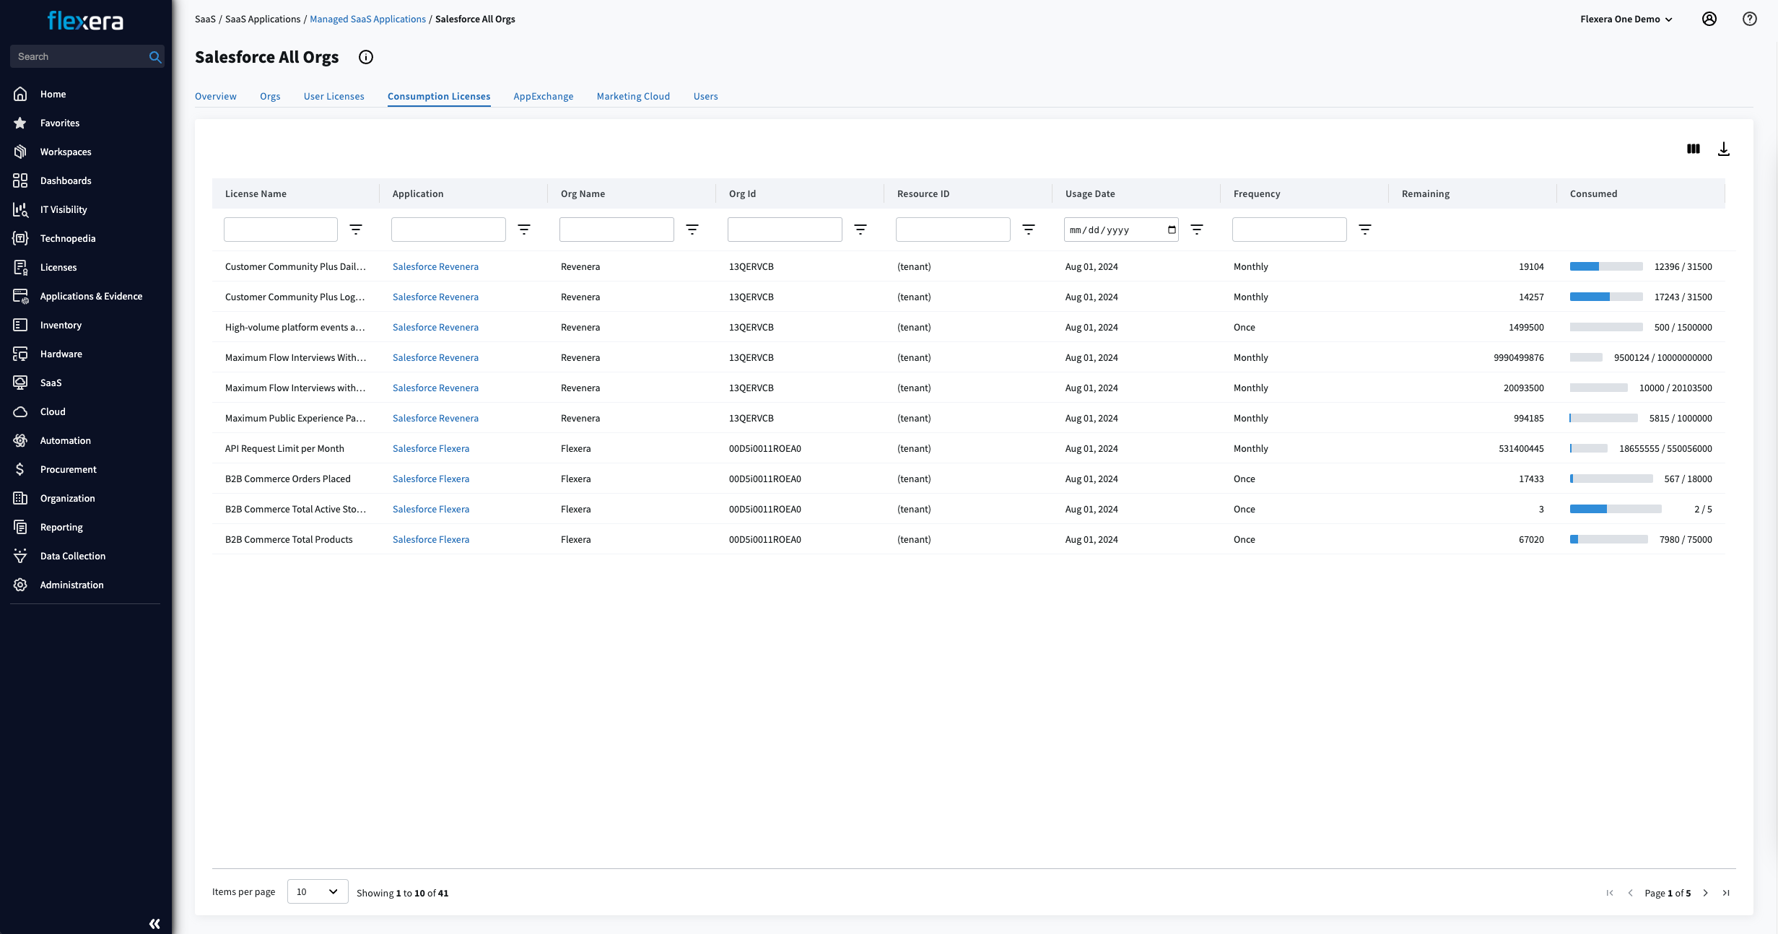This screenshot has height=934, width=1778.
Task: Open Items per page dropdown
Action: coord(318,891)
